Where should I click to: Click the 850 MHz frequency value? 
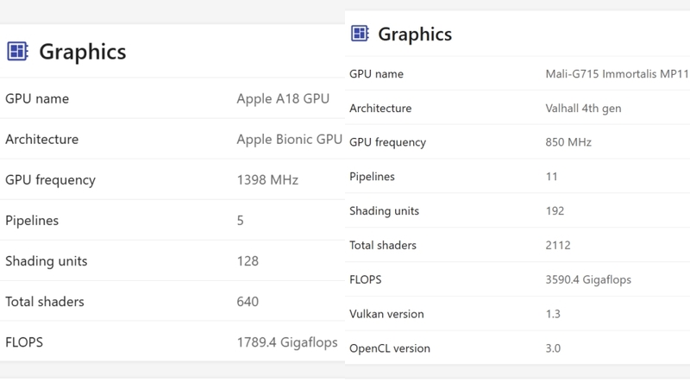[x=568, y=142]
